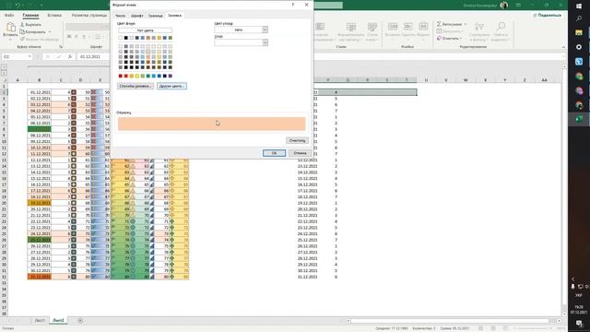
Task: Open the Файл menu tab
Action: [x=9, y=15]
